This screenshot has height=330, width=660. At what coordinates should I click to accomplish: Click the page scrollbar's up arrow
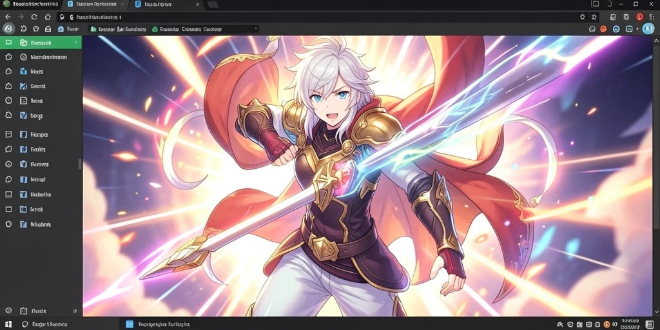656,40
